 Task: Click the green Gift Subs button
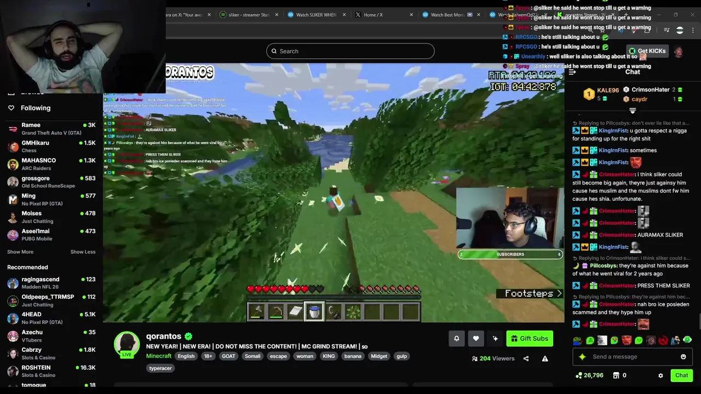click(530, 339)
